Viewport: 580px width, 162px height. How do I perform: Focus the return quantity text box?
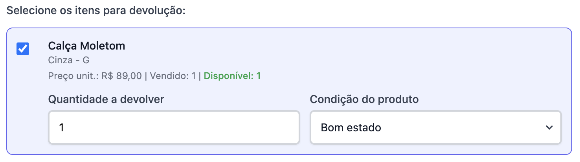coord(174,127)
